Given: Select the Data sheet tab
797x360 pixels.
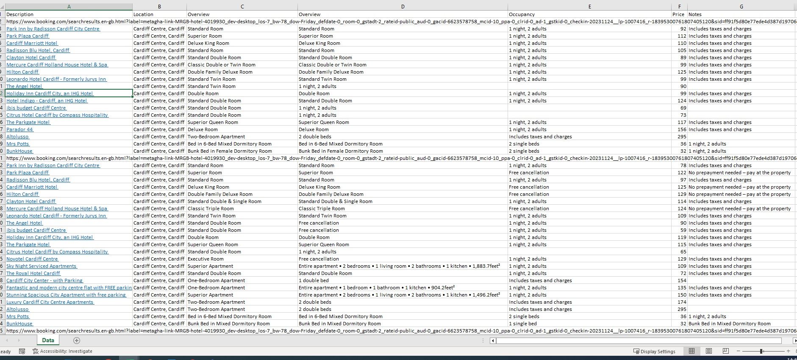Looking at the screenshot, I should point(48,340).
